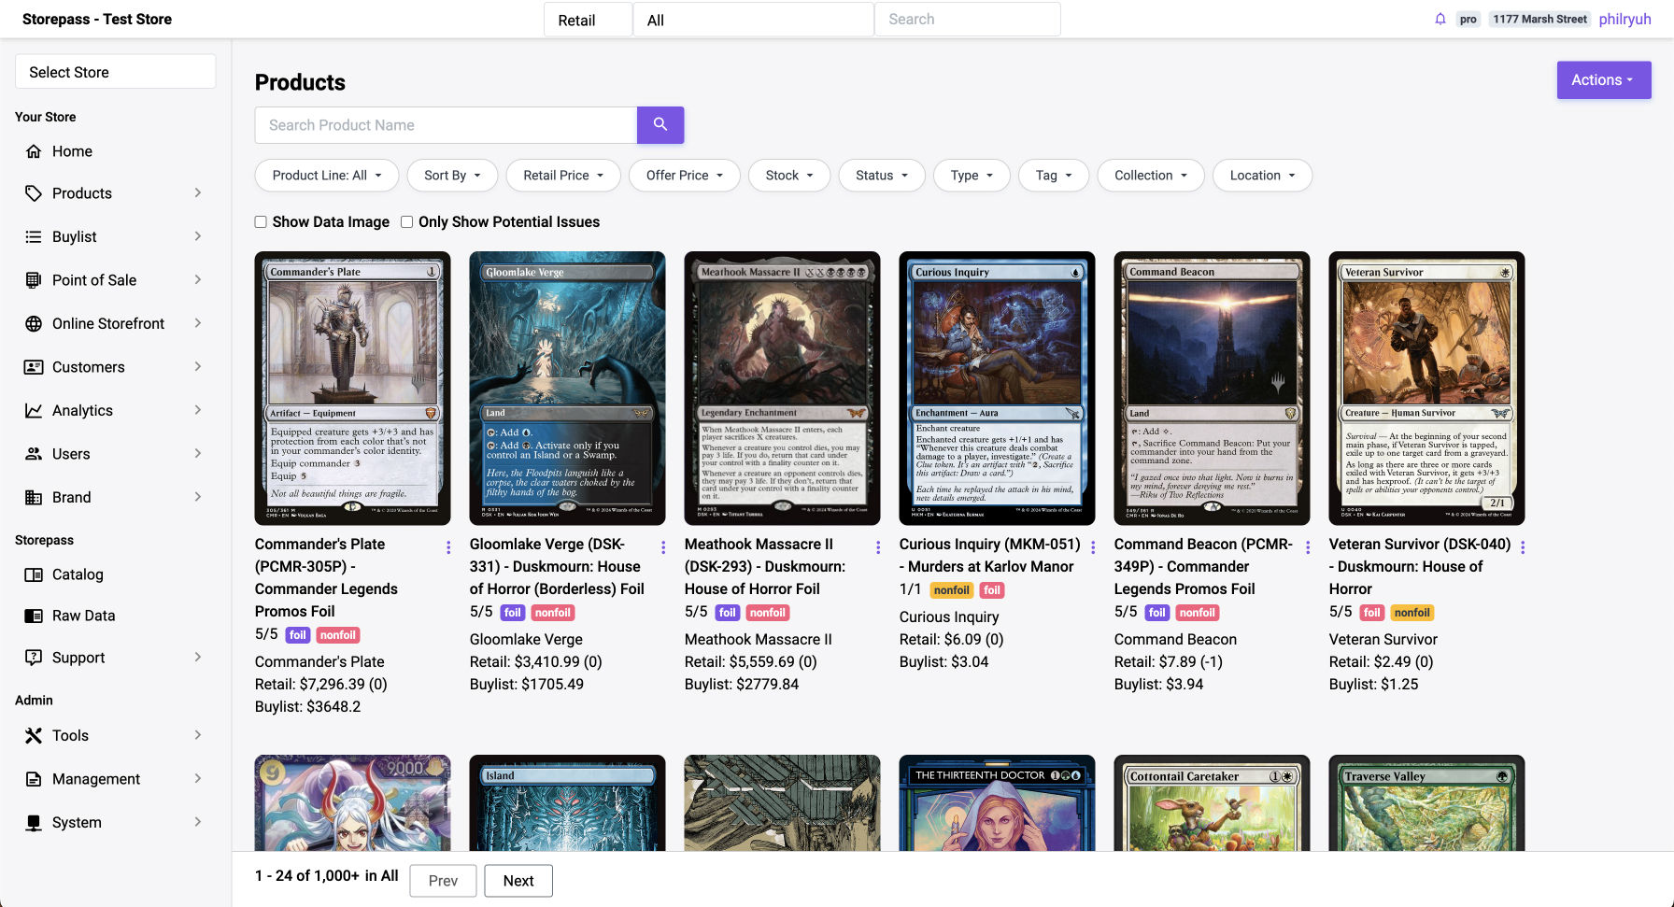The height and width of the screenshot is (907, 1674).
Task: Open the Stock filter dropdown
Action: (789, 176)
